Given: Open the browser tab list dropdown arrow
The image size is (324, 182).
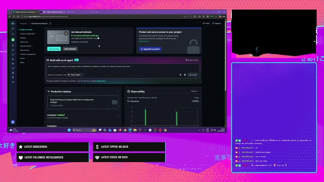Looking at the screenshot, I should pos(10,12).
